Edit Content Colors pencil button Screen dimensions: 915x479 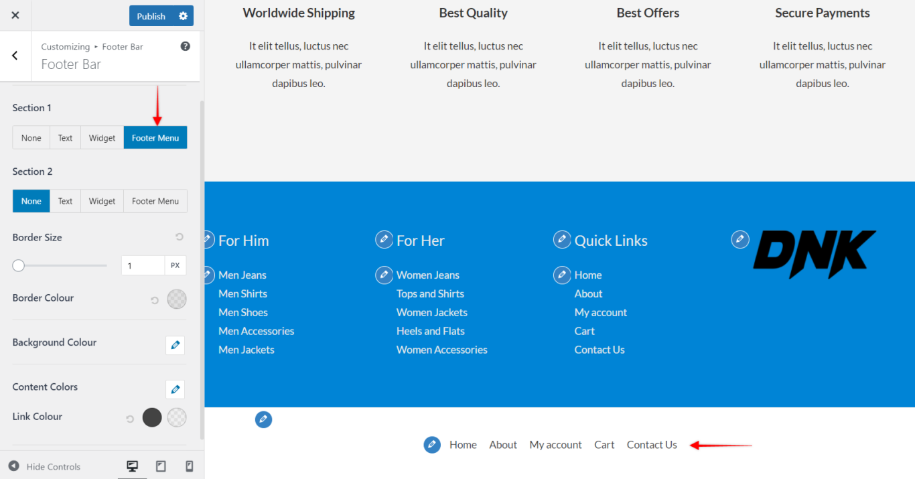(x=175, y=389)
